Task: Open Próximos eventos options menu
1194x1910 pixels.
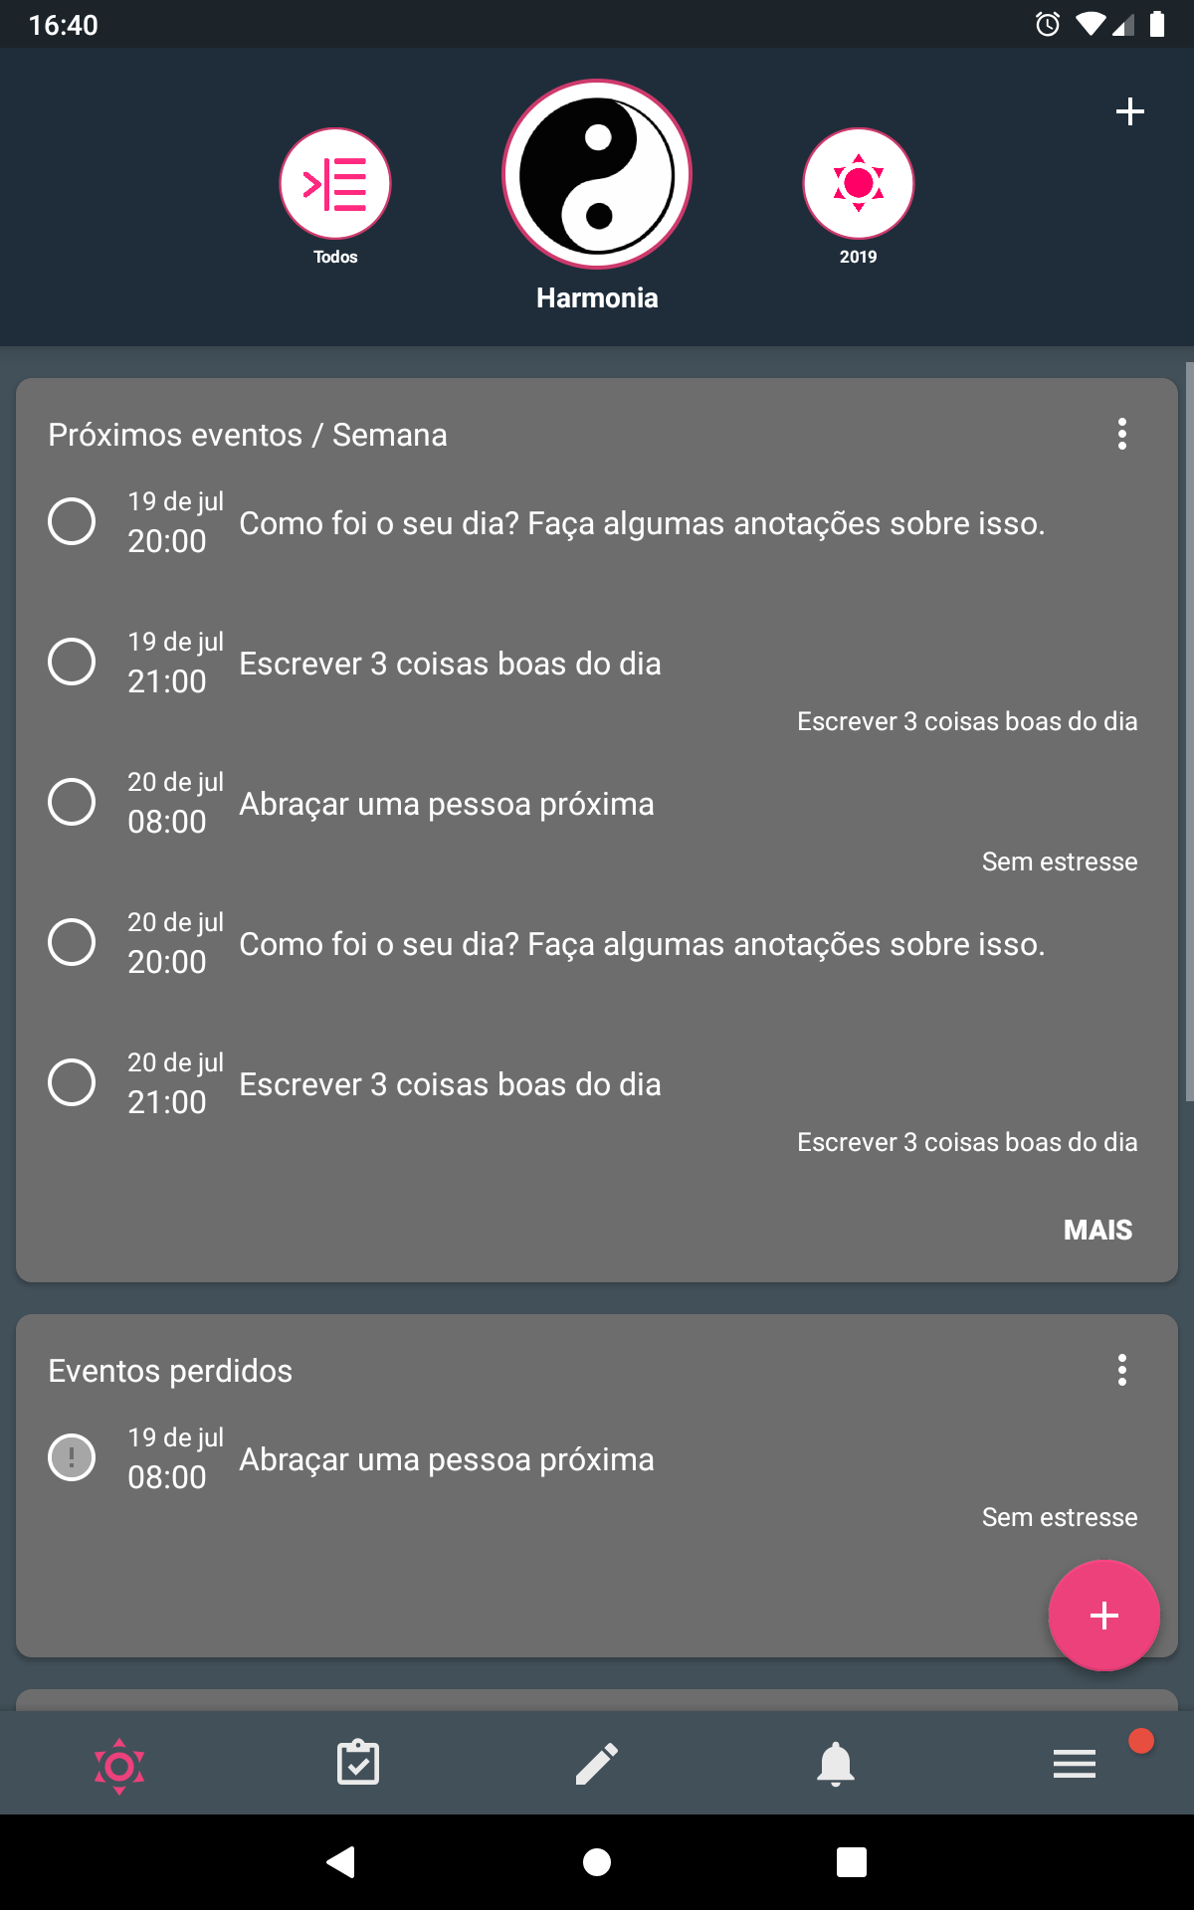Action: [1122, 434]
